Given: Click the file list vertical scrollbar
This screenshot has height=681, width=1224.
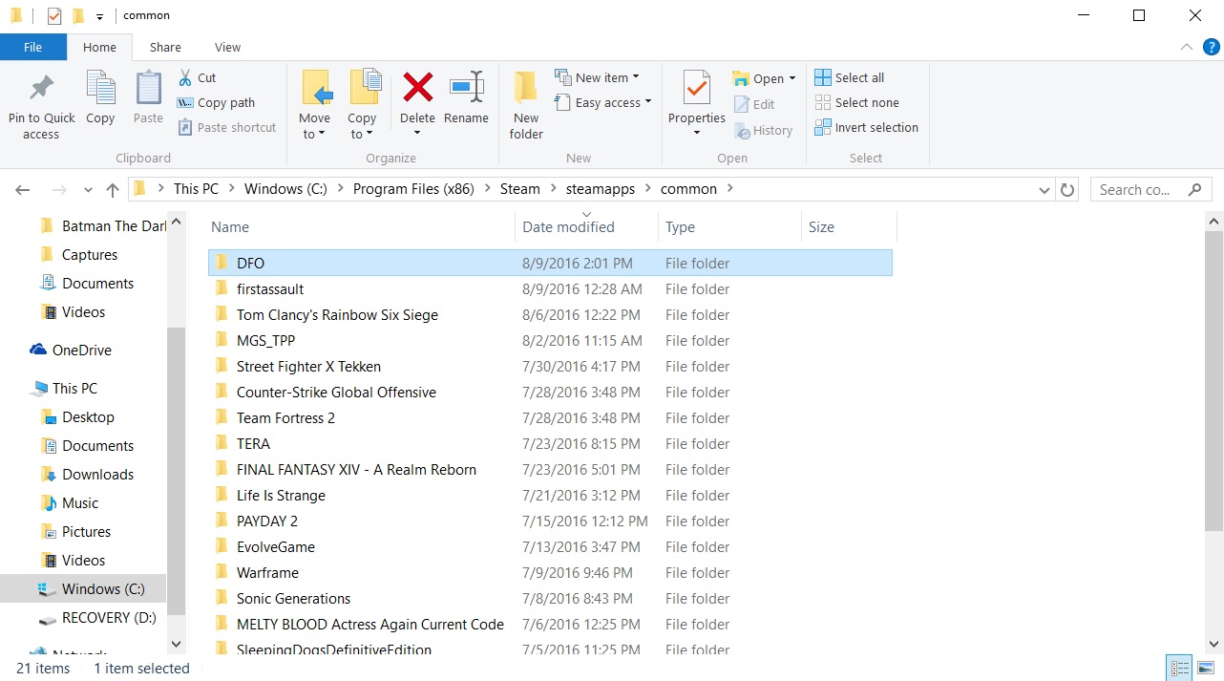Looking at the screenshot, I should click(x=1213, y=381).
